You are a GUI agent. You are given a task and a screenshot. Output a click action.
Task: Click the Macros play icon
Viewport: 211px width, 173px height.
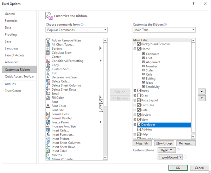[48, 155]
